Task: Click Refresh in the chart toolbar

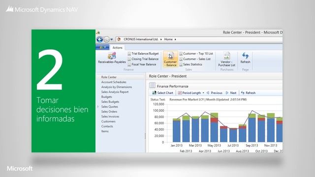Action: pos(248,93)
